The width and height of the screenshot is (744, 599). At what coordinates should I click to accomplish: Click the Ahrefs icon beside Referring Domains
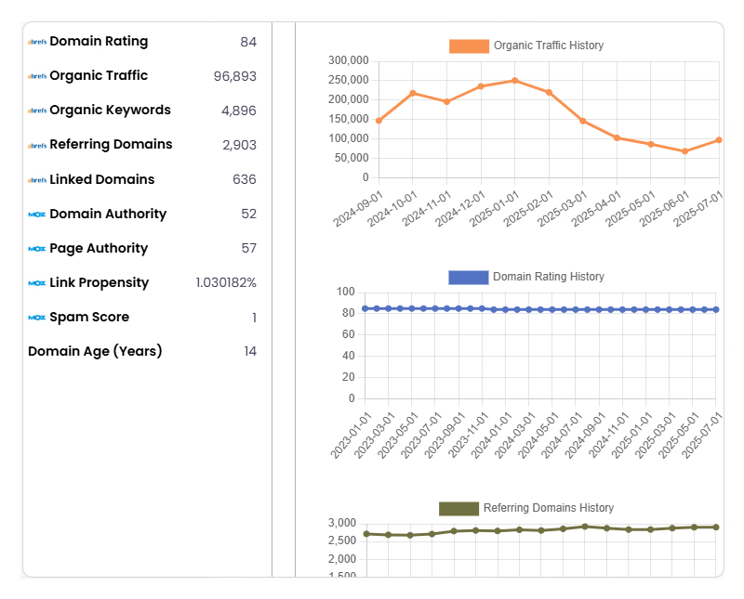37,146
